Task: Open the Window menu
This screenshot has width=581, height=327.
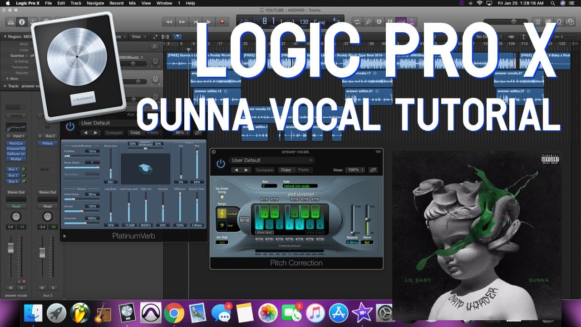Action: click(163, 3)
